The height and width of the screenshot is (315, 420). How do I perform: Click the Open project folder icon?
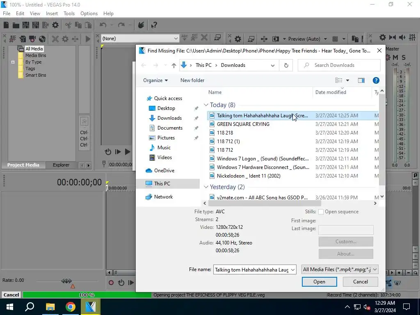tap(16, 25)
